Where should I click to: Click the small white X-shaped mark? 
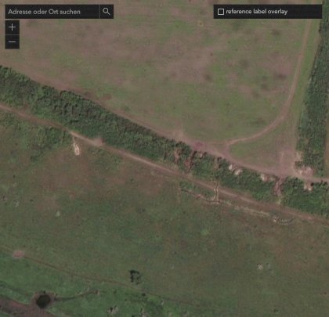pyautogui.click(x=260, y=267)
